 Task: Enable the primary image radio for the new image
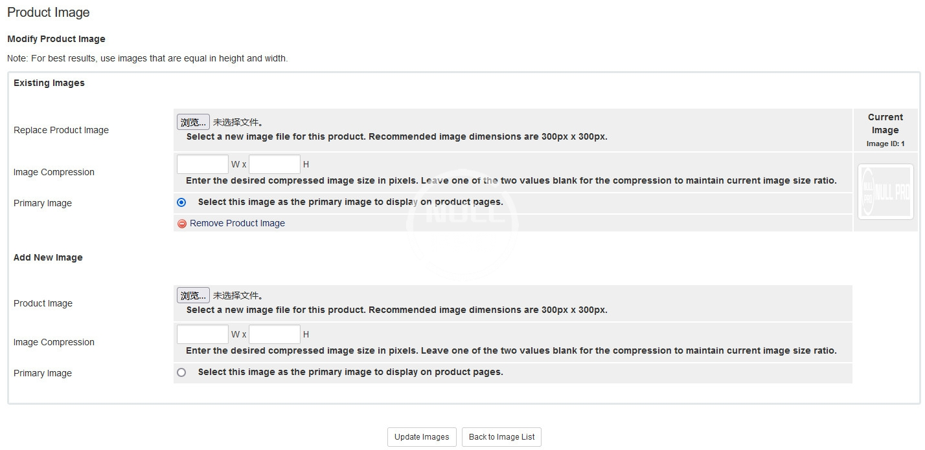181,372
